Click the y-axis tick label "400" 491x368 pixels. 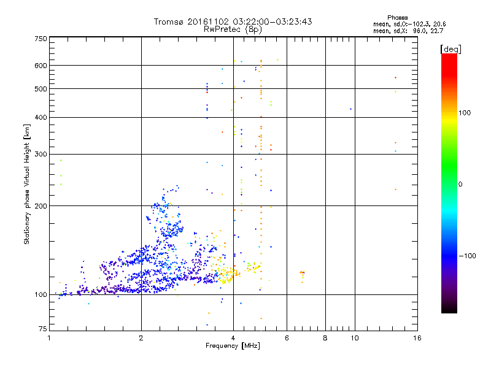pos(41,117)
